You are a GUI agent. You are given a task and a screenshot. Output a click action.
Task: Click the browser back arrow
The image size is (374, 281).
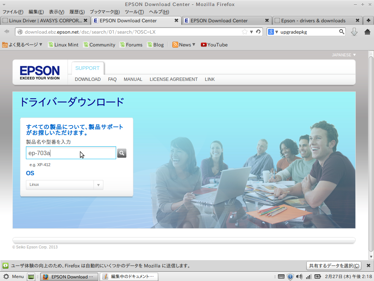pyautogui.click(x=7, y=32)
